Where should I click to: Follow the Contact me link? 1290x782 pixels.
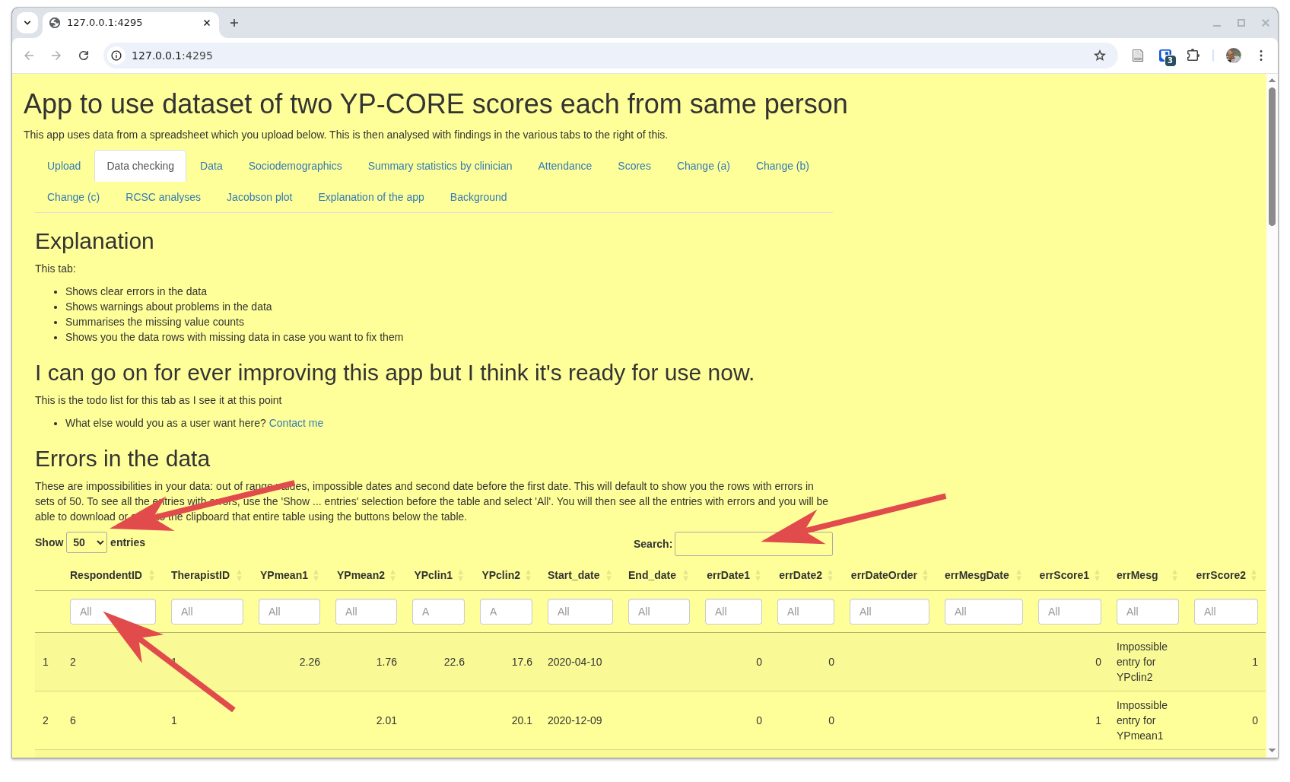point(296,423)
